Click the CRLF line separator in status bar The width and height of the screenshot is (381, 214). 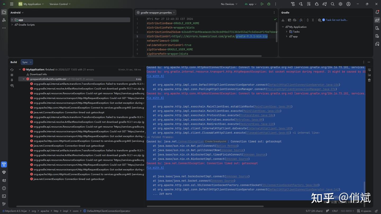pyautogui.click(x=335, y=211)
